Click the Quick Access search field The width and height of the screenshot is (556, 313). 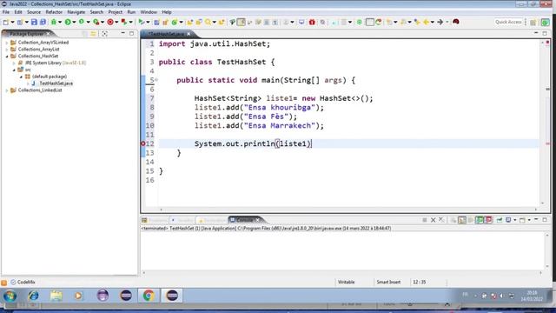click(508, 22)
